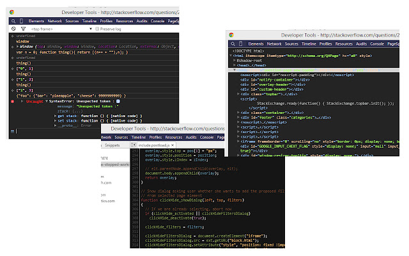The width and height of the screenshot is (409, 256).
Task: Open Resources tab in the right Elements window
Action: (344, 44)
